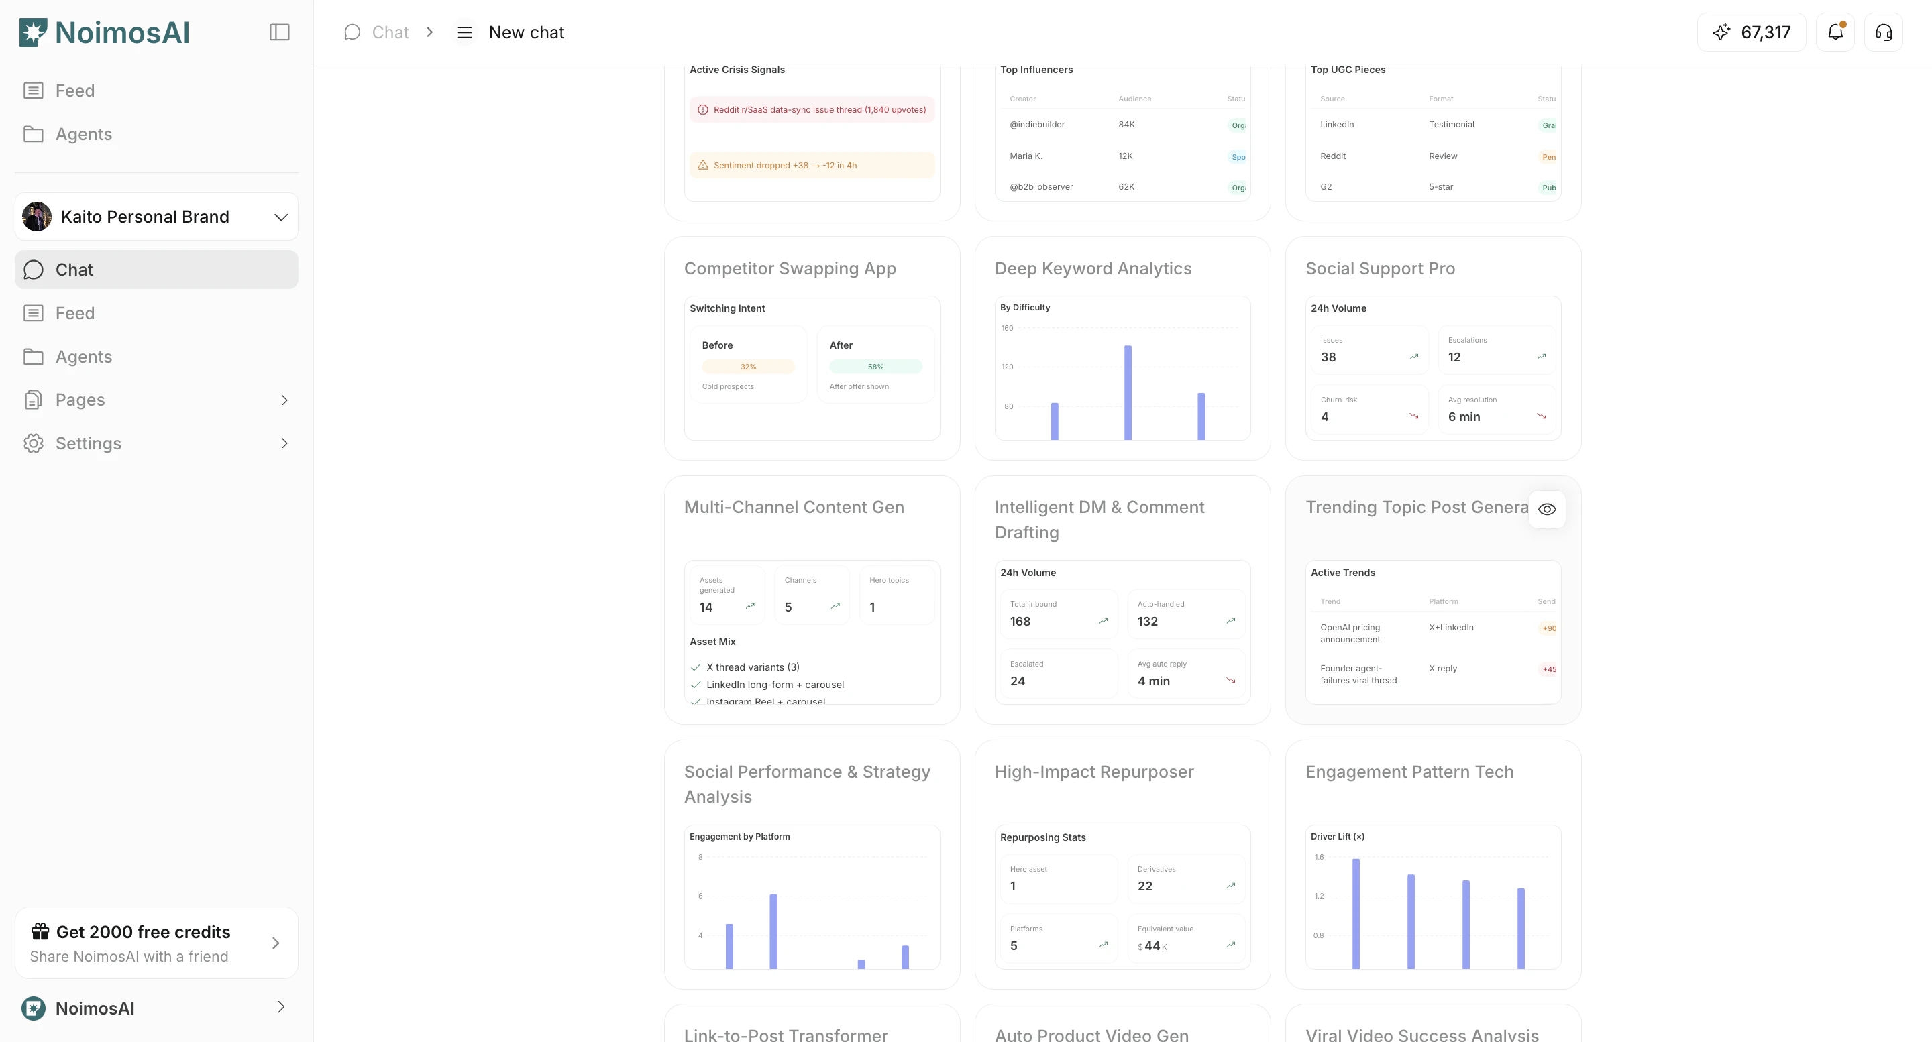Click the lower Agents folder icon
The width and height of the screenshot is (1932, 1042).
tap(33, 357)
